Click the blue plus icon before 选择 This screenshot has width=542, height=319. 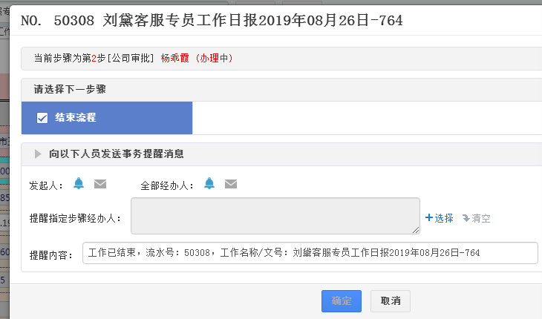click(x=429, y=218)
